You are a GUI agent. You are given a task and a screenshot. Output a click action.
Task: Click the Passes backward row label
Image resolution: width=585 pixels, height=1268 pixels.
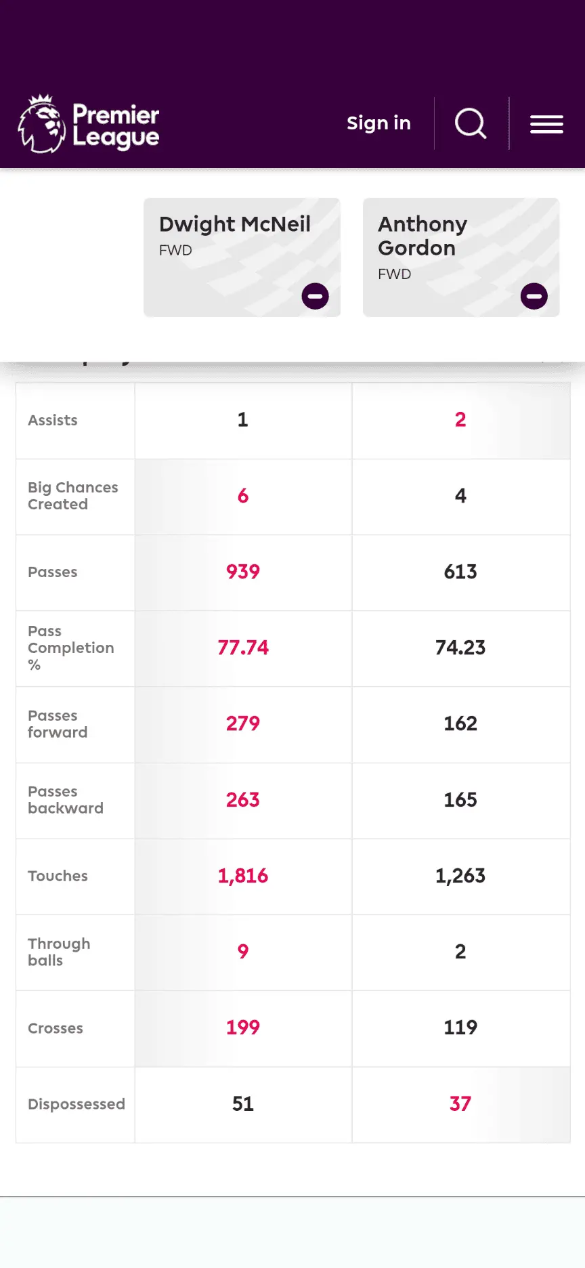coord(66,800)
